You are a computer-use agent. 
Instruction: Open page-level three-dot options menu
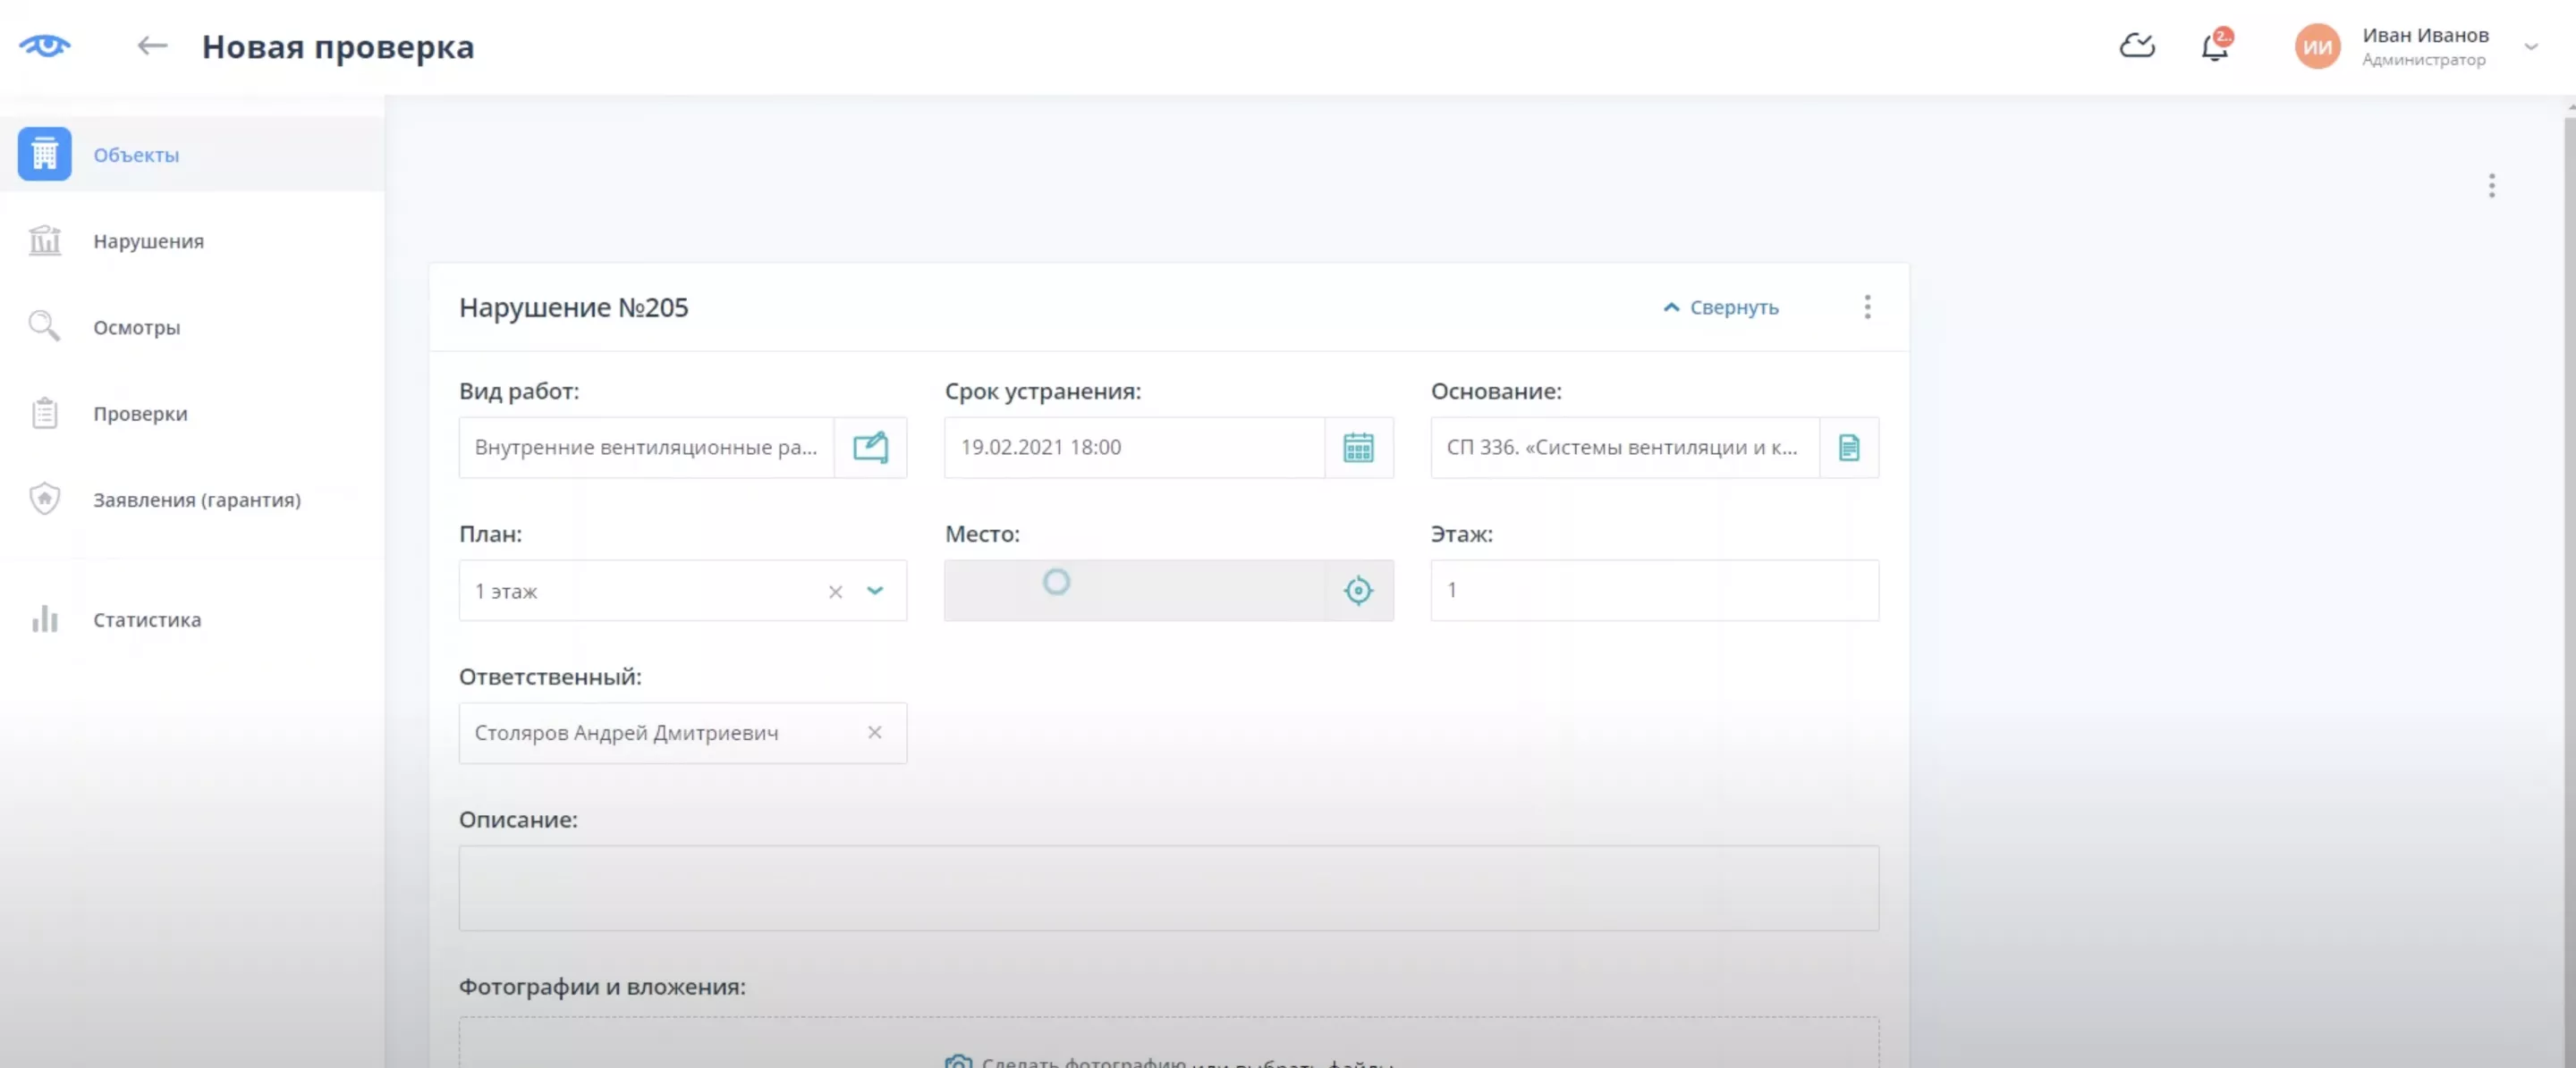click(x=2491, y=186)
